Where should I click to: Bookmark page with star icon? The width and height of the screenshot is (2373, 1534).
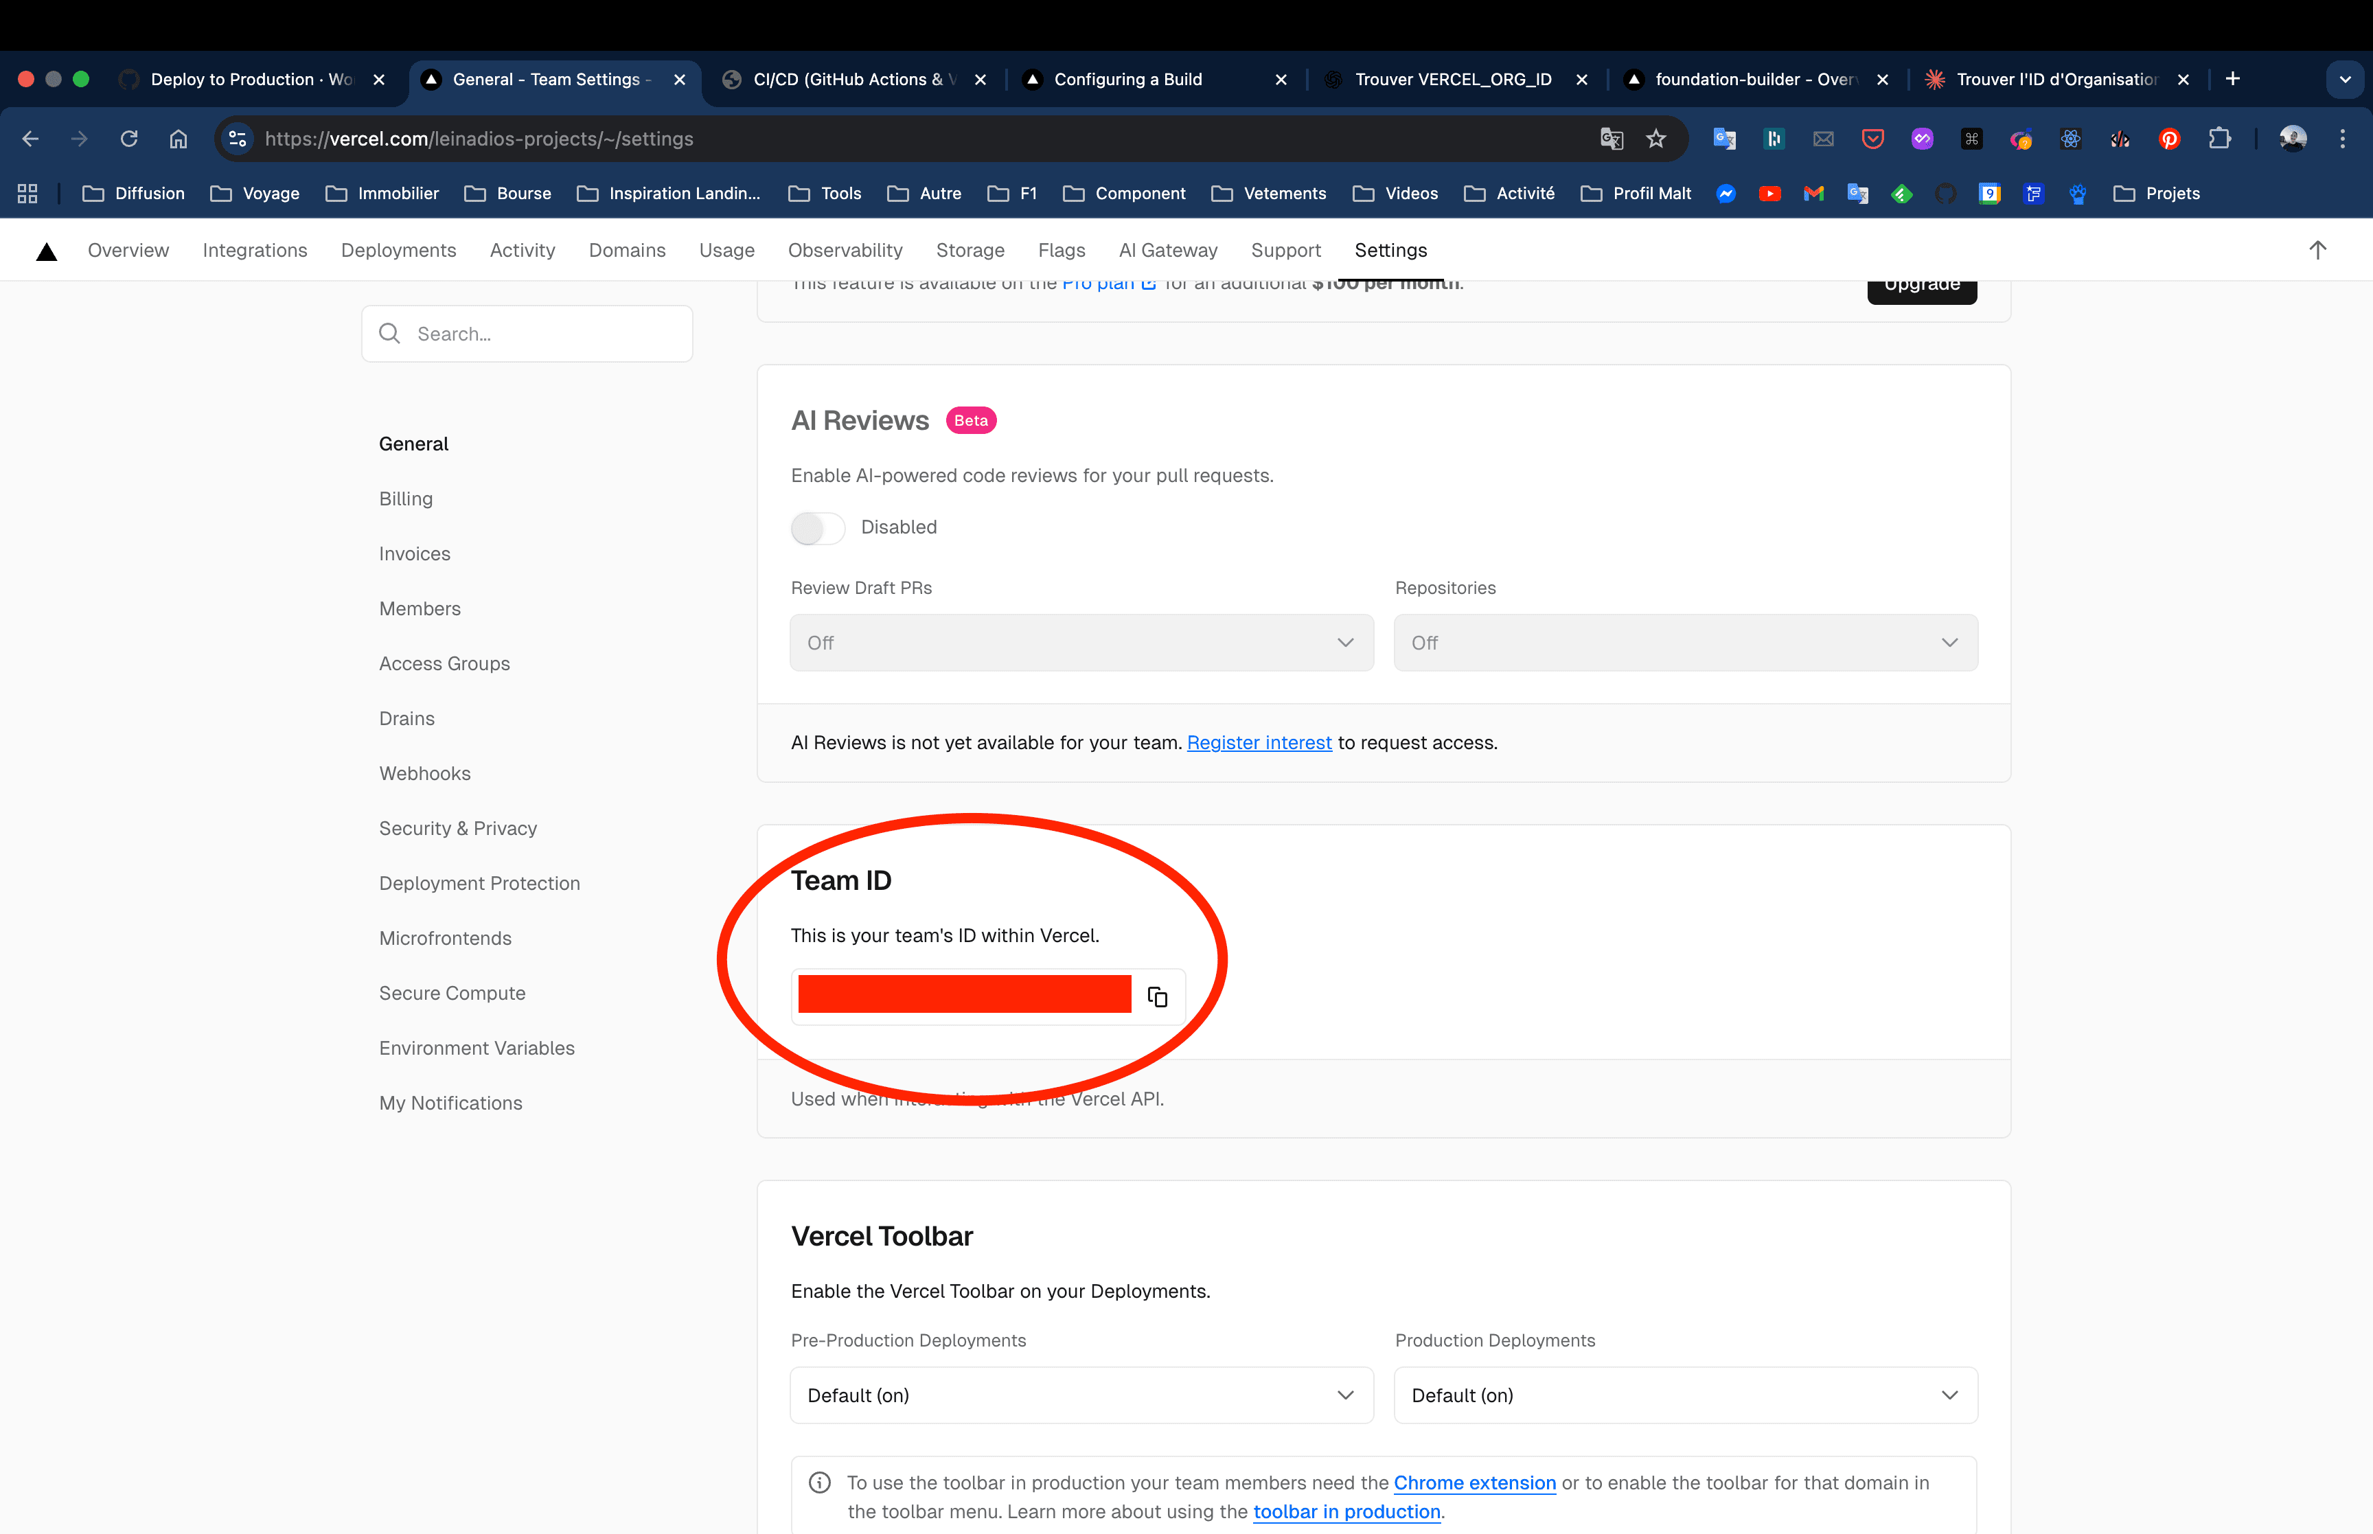tap(1656, 139)
